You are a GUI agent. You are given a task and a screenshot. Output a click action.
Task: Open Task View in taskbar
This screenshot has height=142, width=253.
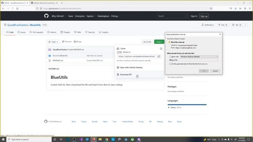[x=61, y=139]
